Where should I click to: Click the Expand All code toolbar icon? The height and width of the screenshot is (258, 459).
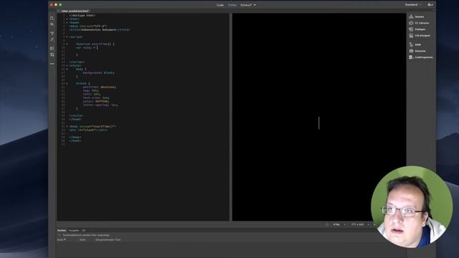(x=52, y=33)
